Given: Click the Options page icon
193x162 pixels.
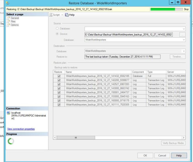Looking at the screenshot, I should (x=8, y=25).
